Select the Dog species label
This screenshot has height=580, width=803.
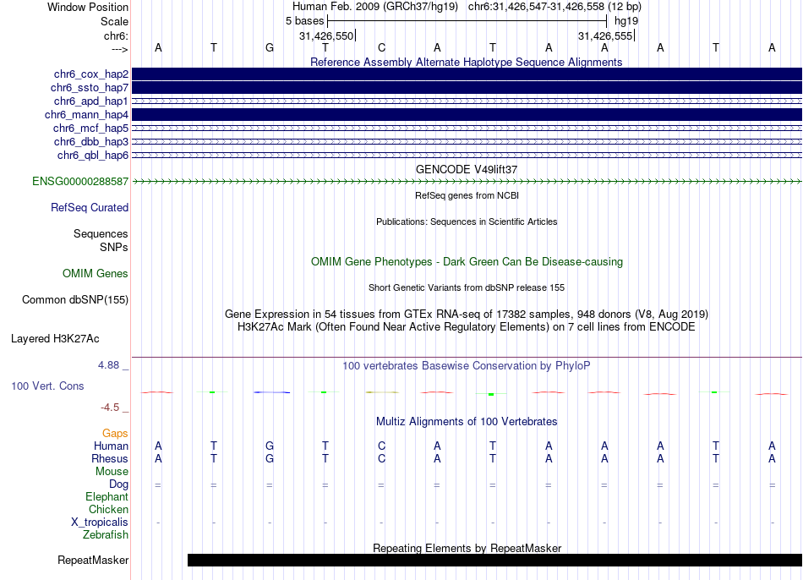click(x=119, y=484)
